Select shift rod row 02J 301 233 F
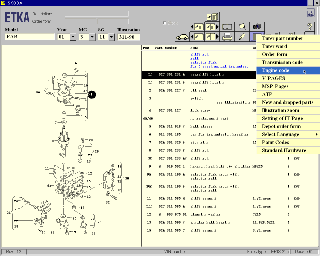320x256 pixels. point(199,150)
